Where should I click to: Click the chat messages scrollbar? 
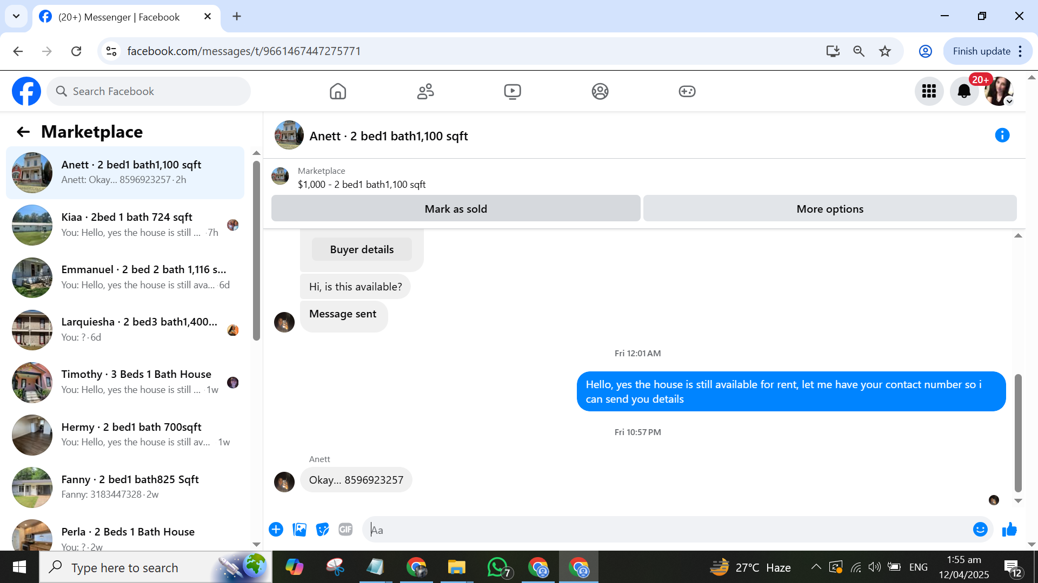pyautogui.click(x=1018, y=433)
